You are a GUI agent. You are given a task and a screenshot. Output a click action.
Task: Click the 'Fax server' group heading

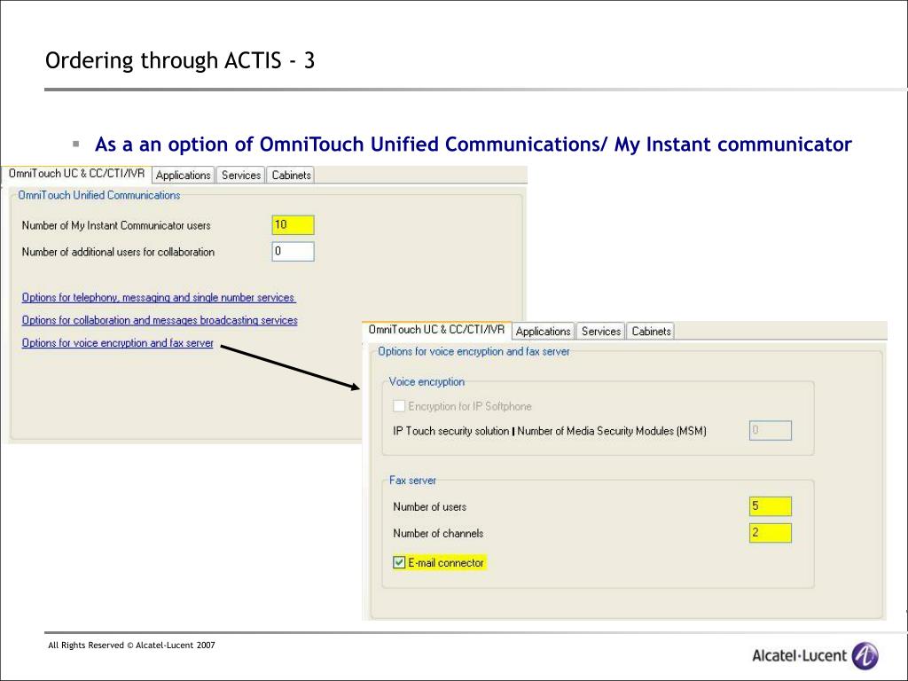(412, 480)
